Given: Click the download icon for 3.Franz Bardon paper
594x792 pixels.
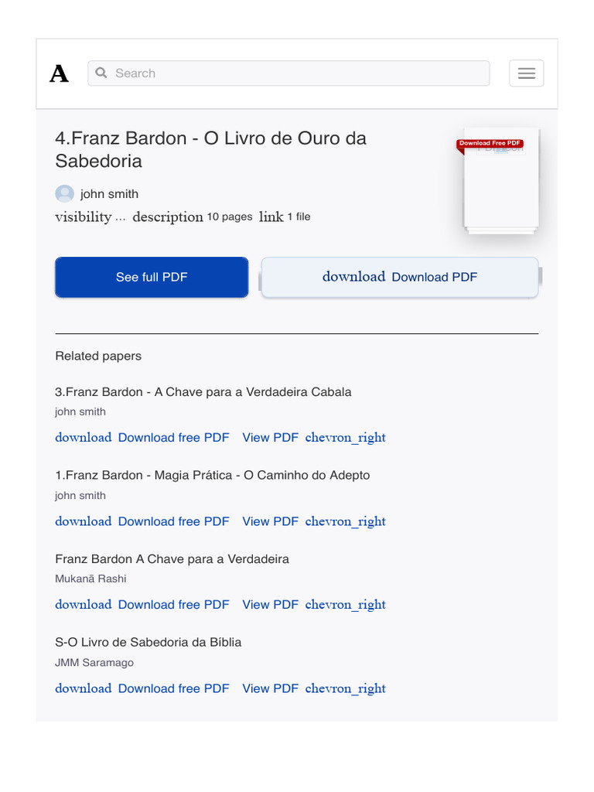Looking at the screenshot, I should click(x=84, y=438).
